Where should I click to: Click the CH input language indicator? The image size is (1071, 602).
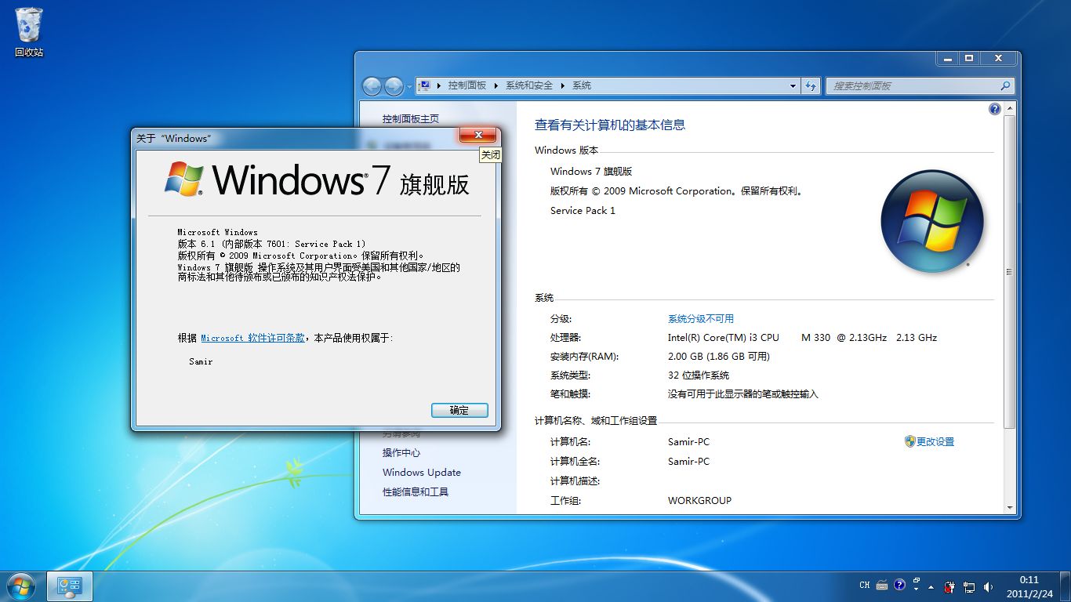tap(865, 585)
